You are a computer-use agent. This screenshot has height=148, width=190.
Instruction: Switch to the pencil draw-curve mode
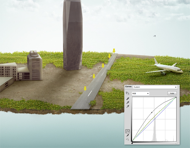(x=128, y=135)
